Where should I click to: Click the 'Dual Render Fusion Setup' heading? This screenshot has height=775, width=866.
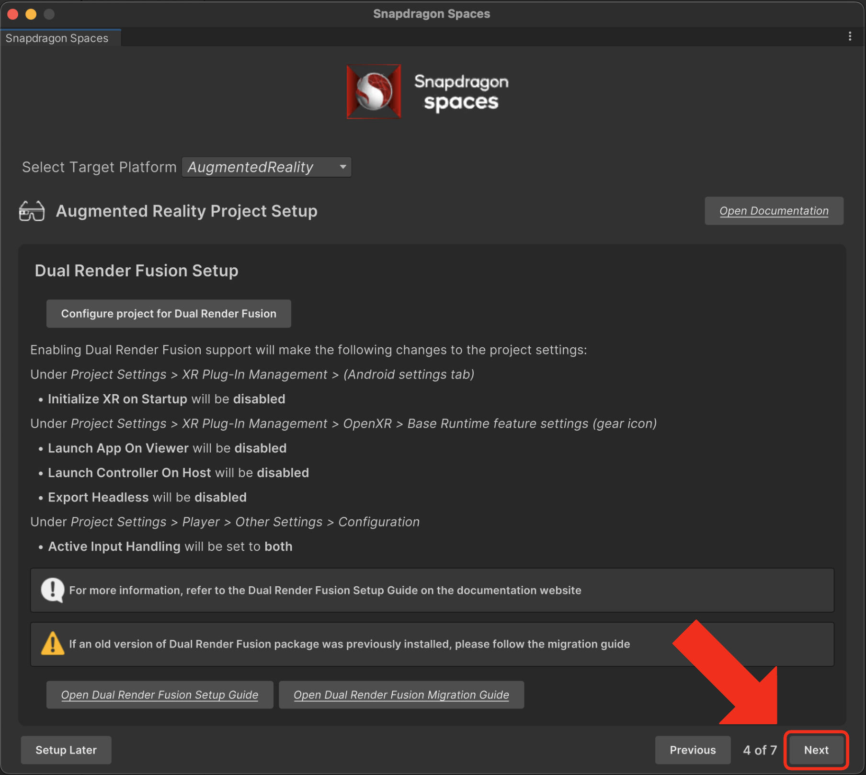(137, 271)
